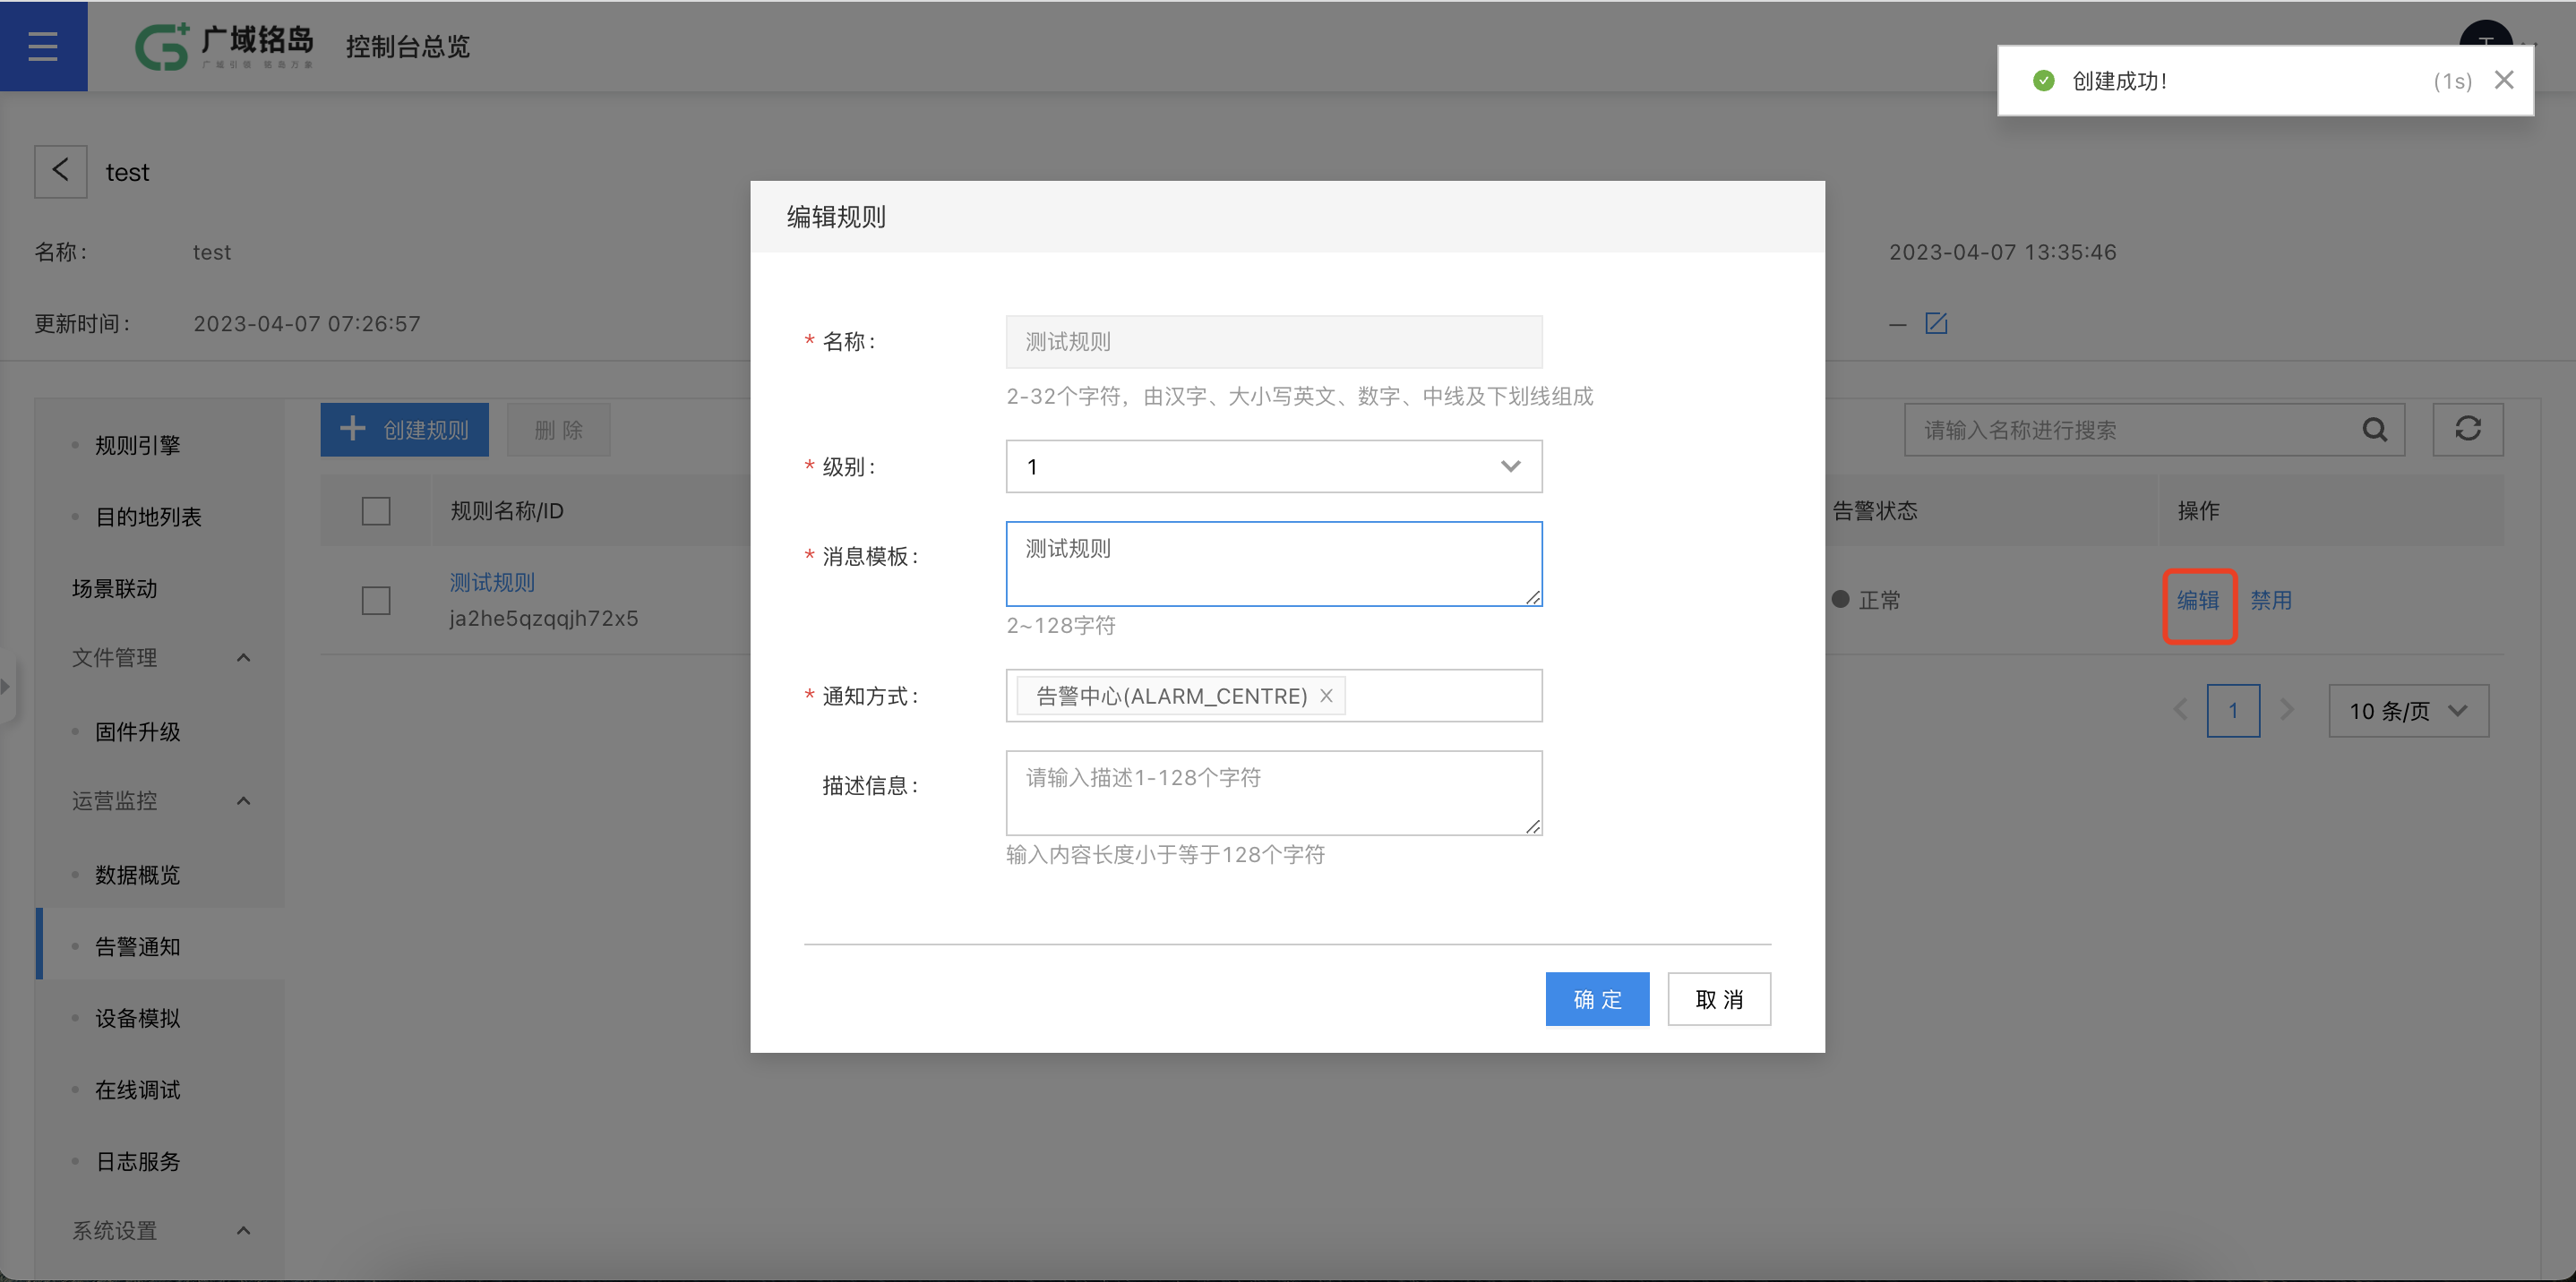The height and width of the screenshot is (1282, 2576).
Task: Open the 通知方式 multi-select field
Action: click(x=1273, y=696)
